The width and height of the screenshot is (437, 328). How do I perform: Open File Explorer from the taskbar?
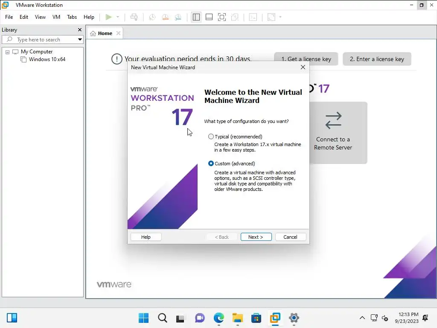[237, 318]
